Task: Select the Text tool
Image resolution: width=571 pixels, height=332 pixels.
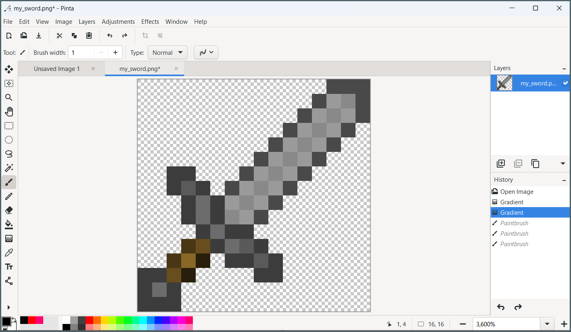Action: tap(9, 267)
